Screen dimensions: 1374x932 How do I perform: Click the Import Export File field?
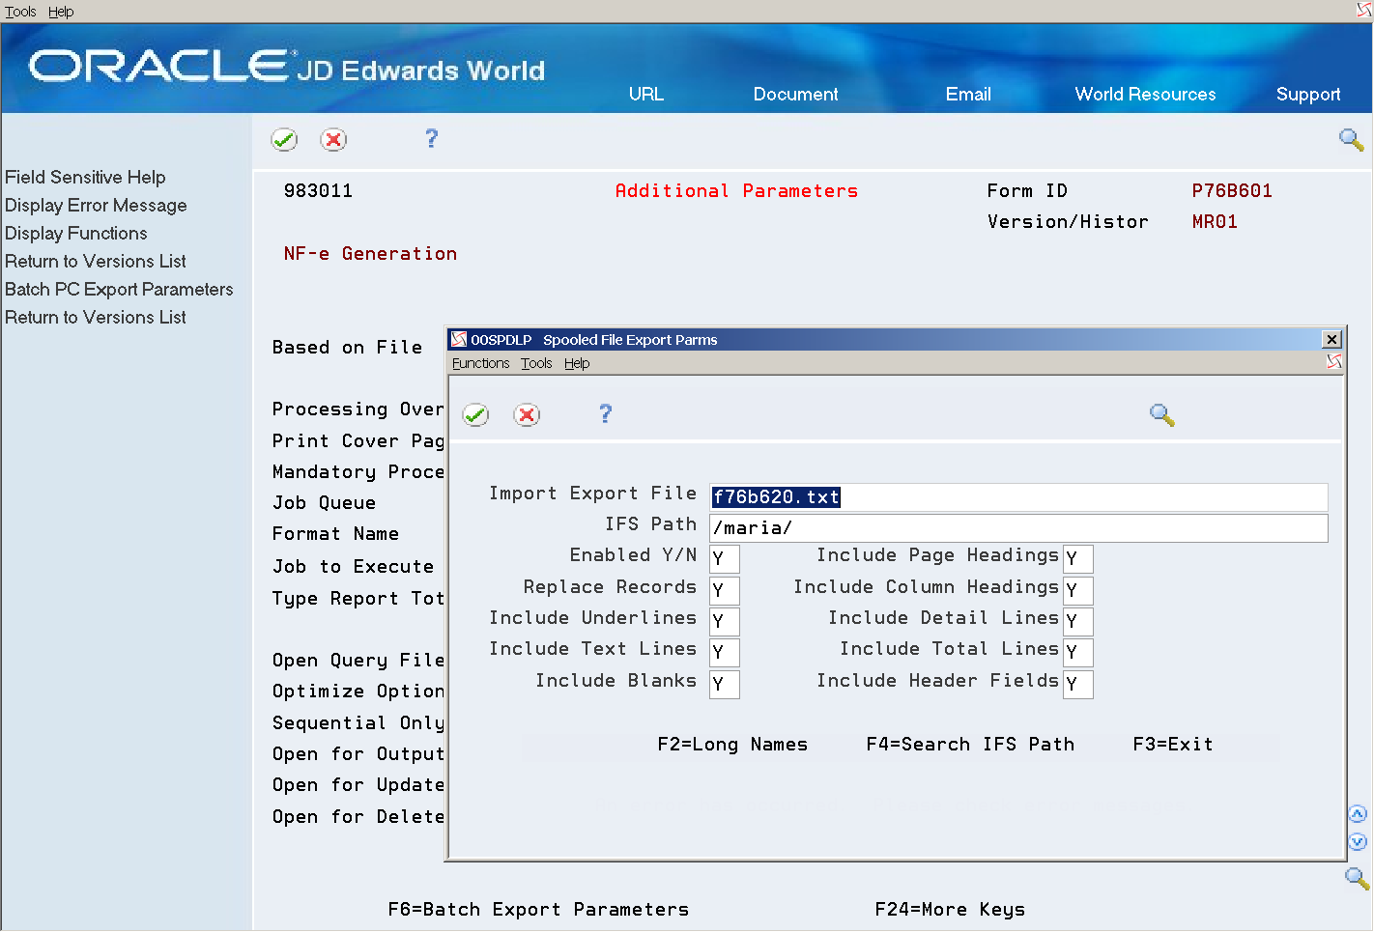point(1018,496)
